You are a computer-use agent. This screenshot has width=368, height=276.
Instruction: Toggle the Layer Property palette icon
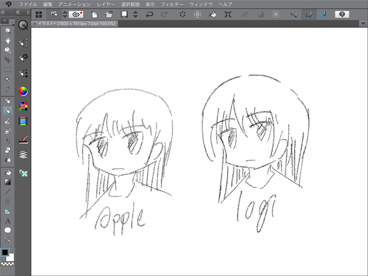pyautogui.click(x=23, y=140)
